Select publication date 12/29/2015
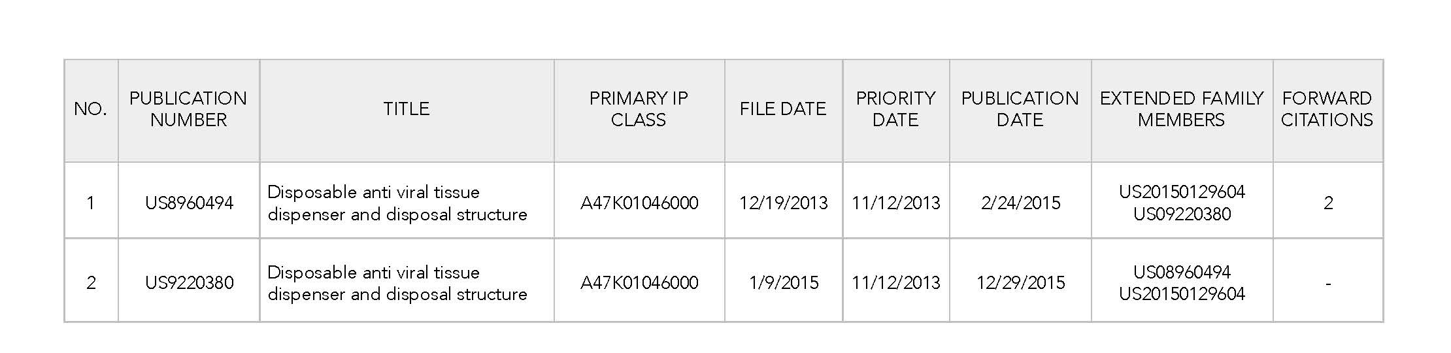 1020,283
